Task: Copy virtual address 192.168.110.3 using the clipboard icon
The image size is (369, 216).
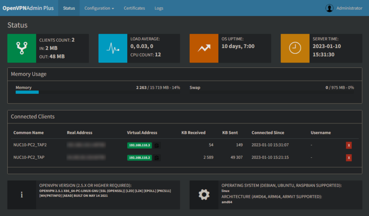Action: 157,145
